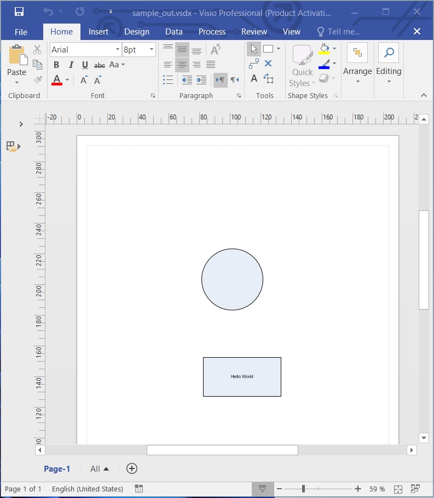Click Fit page to current window icon
Image resolution: width=434 pixels, height=498 pixels.
click(398, 489)
